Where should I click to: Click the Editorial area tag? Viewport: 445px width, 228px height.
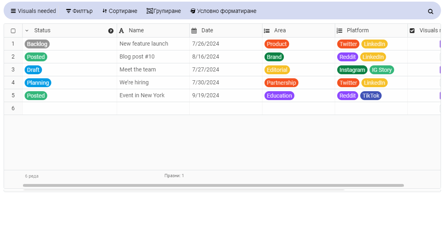277,70
